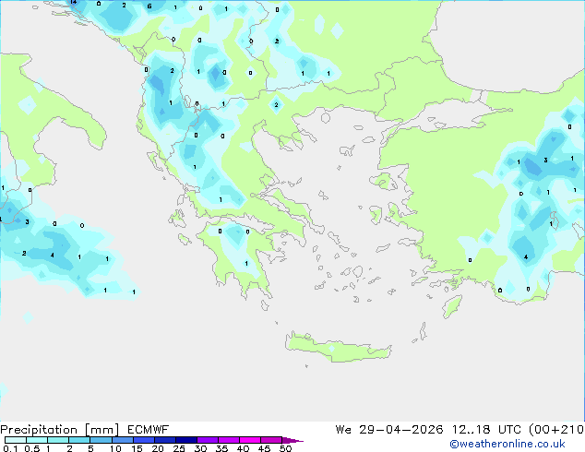Click the 0.5–1 mm legend color box
The height and width of the screenshot is (452, 585).
[37, 440]
